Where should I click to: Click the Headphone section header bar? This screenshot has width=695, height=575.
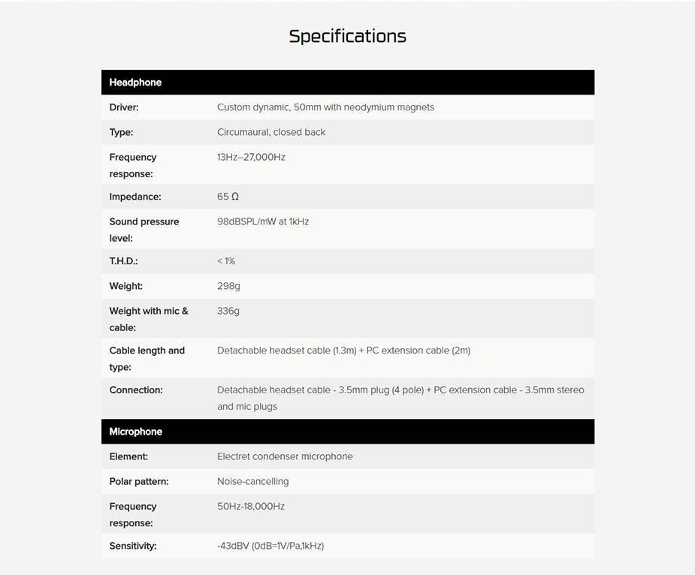pos(347,83)
